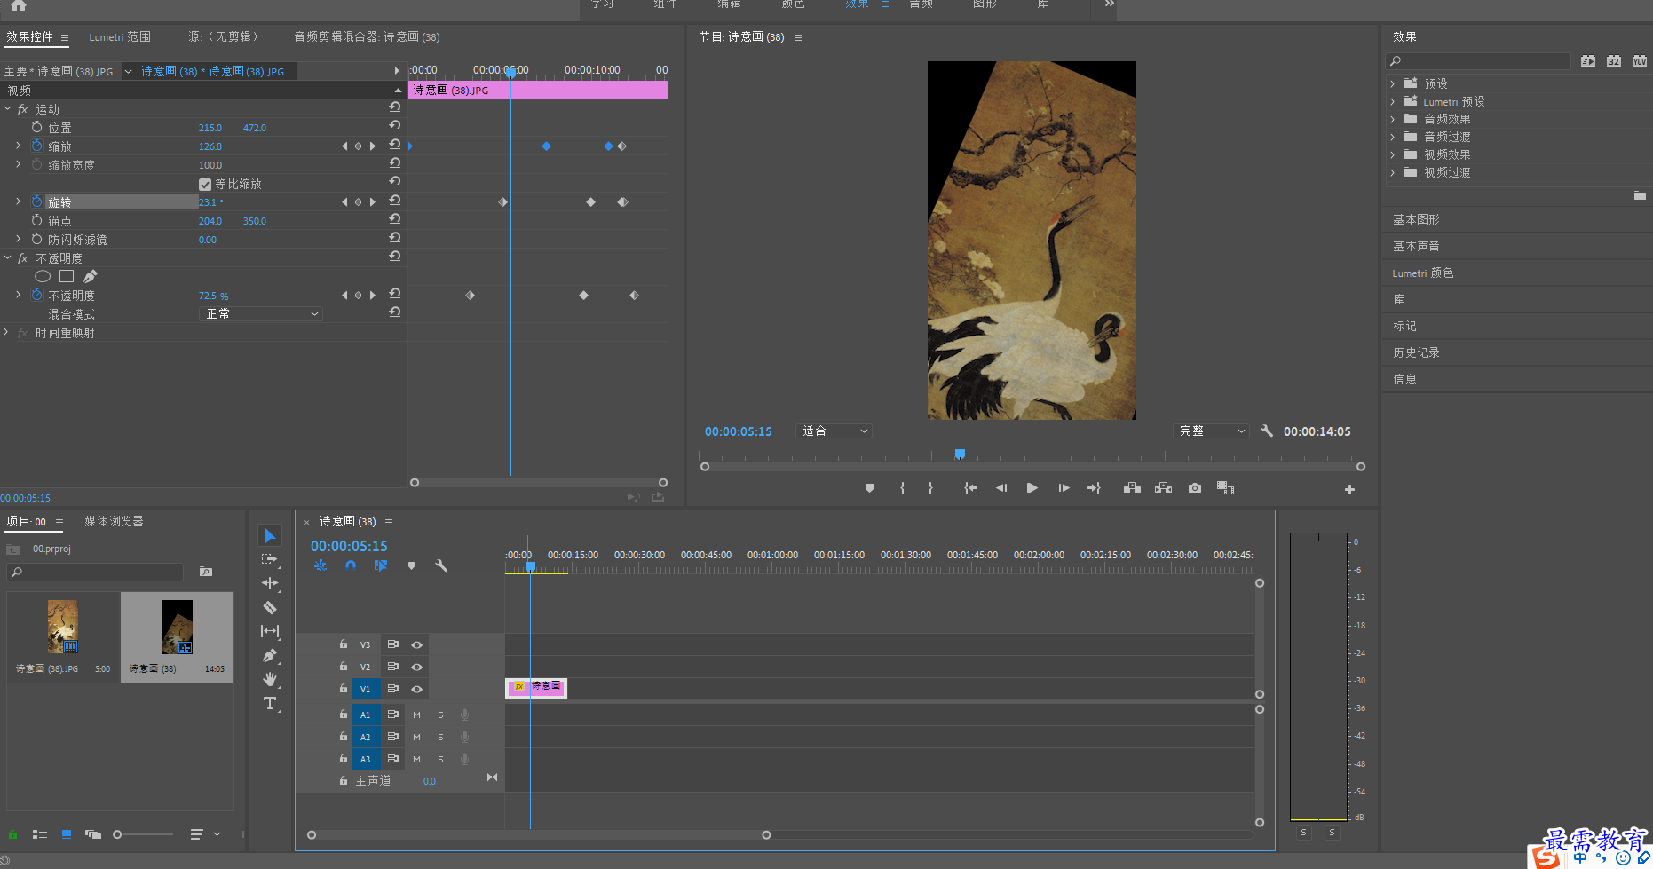Viewport: 1653px width, 869px height.
Task: Lock the V1 track
Action: (x=344, y=688)
